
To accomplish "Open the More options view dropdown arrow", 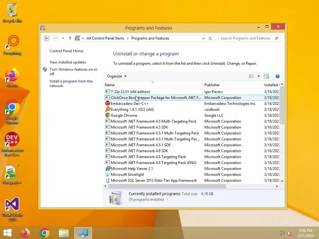I will [x=259, y=76].
